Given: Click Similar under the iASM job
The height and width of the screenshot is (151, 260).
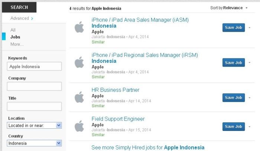Looking at the screenshot, I should tap(98, 42).
